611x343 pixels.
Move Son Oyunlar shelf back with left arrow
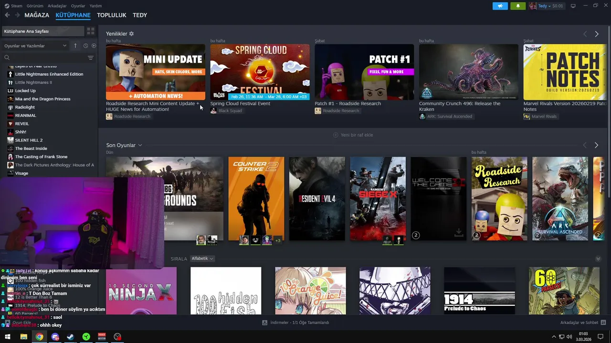click(x=585, y=145)
